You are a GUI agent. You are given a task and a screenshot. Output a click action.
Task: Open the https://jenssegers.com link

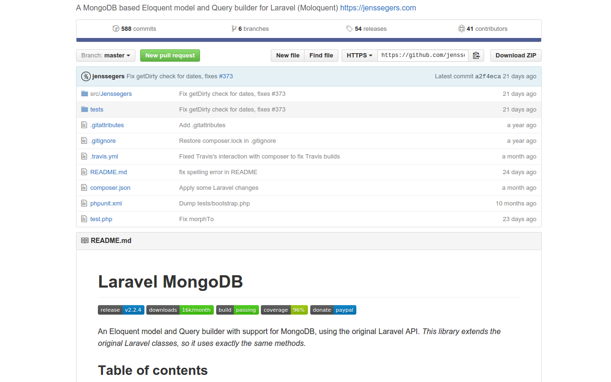[378, 8]
